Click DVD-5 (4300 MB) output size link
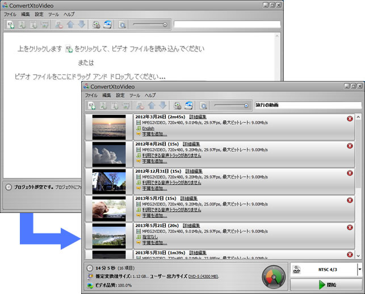This screenshot has height=294, width=365. [203, 276]
